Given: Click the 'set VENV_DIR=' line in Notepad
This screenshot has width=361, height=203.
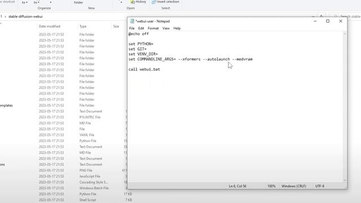Looking at the screenshot, I should (x=143, y=54).
